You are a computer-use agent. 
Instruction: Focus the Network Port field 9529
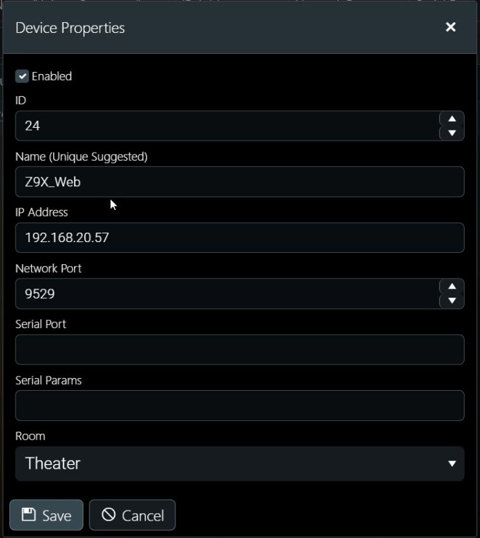[227, 294]
